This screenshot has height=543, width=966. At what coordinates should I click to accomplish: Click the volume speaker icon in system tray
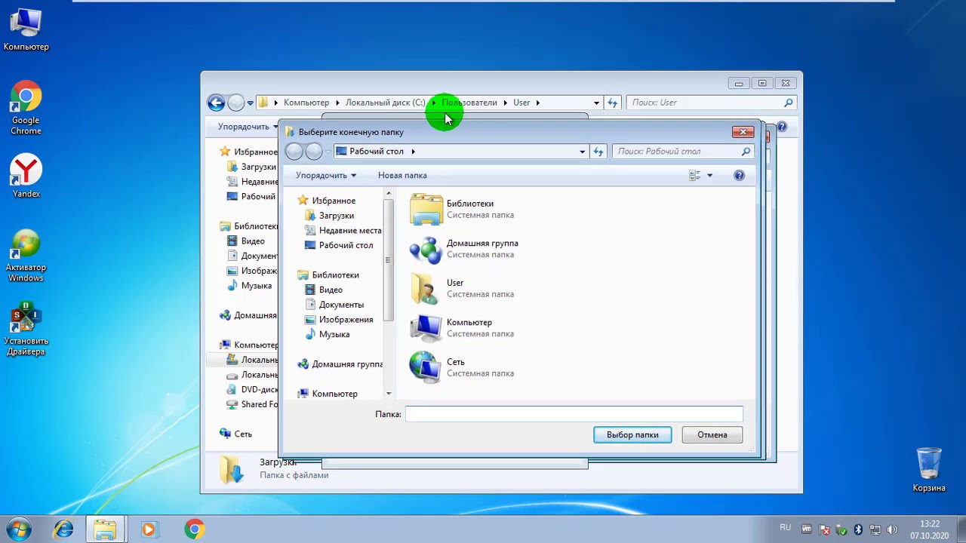pos(892,529)
